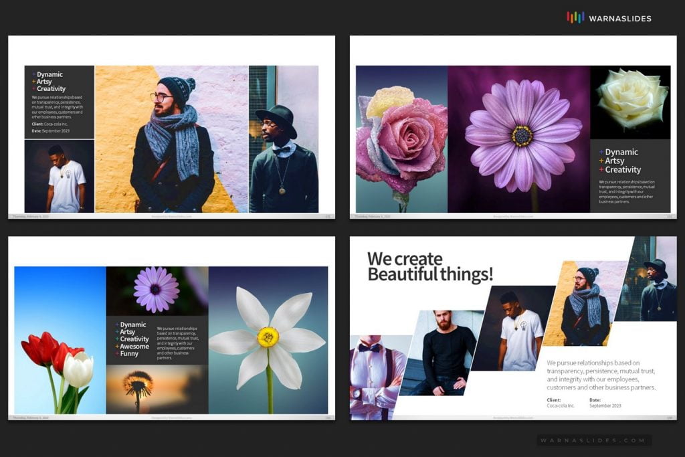
Task: Click the red plus marker on the flower slide
Action: pyautogui.click(x=601, y=169)
